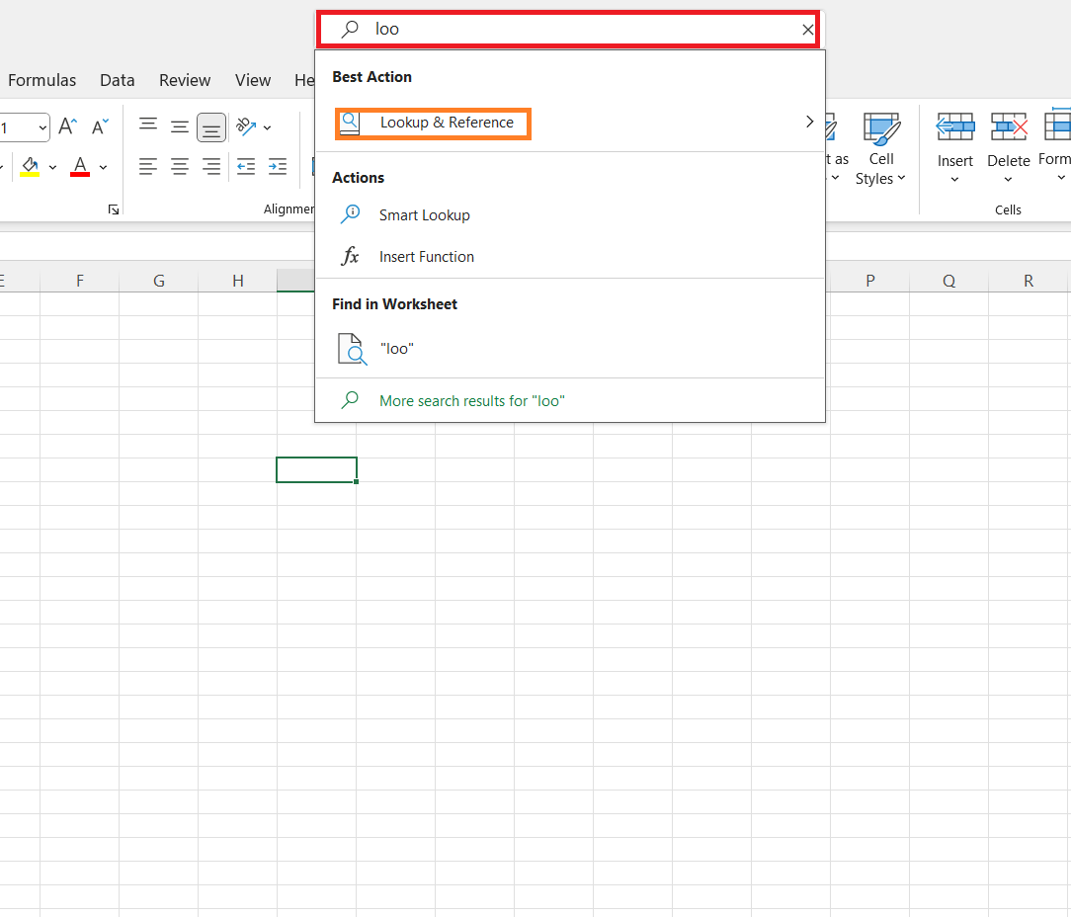
Task: Select column P header
Action: tap(870, 281)
